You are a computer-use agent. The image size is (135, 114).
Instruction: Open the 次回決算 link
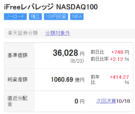tap(106, 101)
